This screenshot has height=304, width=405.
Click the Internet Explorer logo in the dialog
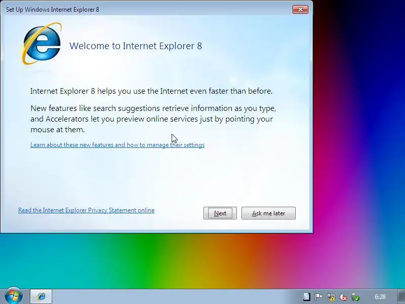coord(42,44)
